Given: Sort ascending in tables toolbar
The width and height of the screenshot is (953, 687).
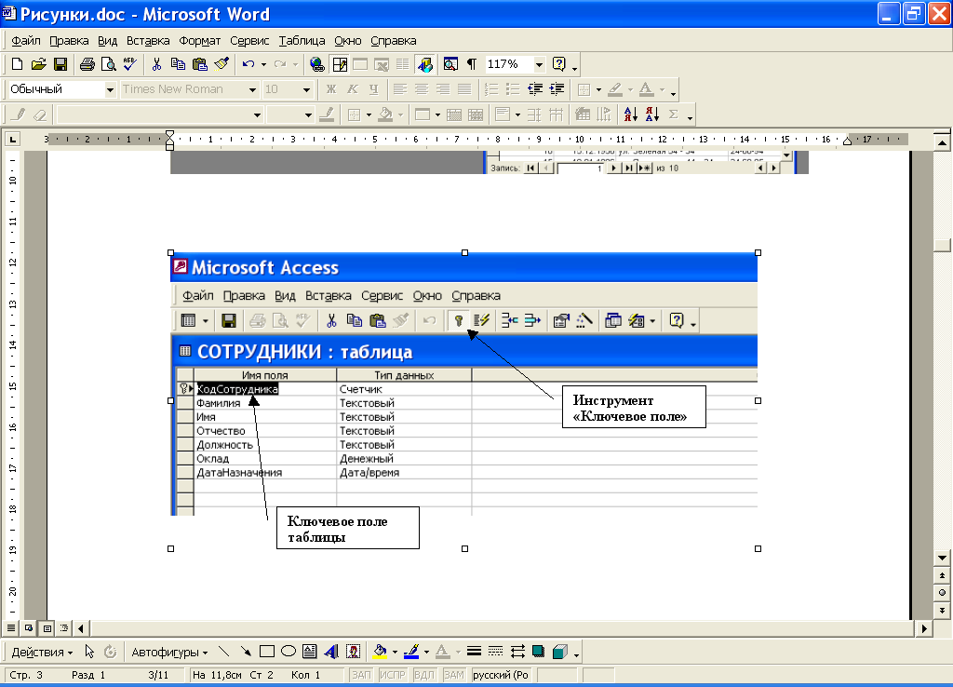Looking at the screenshot, I should [x=631, y=114].
